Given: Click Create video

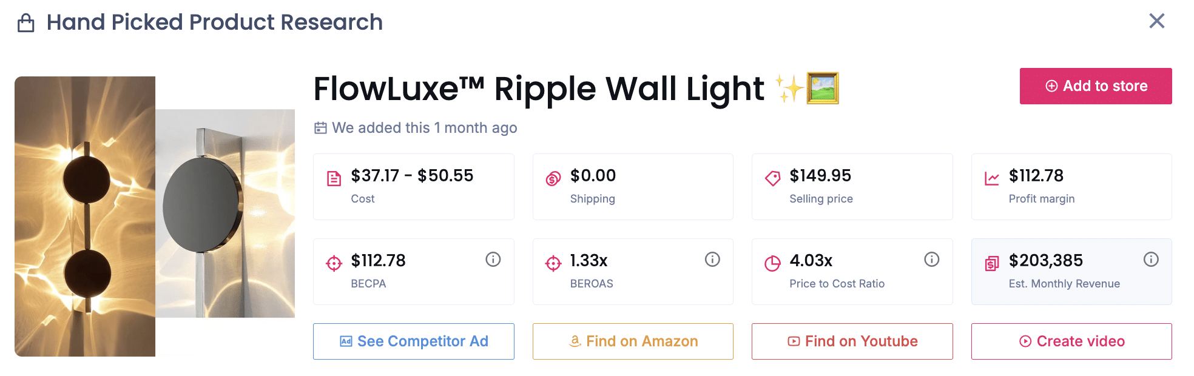Looking at the screenshot, I should [1071, 341].
